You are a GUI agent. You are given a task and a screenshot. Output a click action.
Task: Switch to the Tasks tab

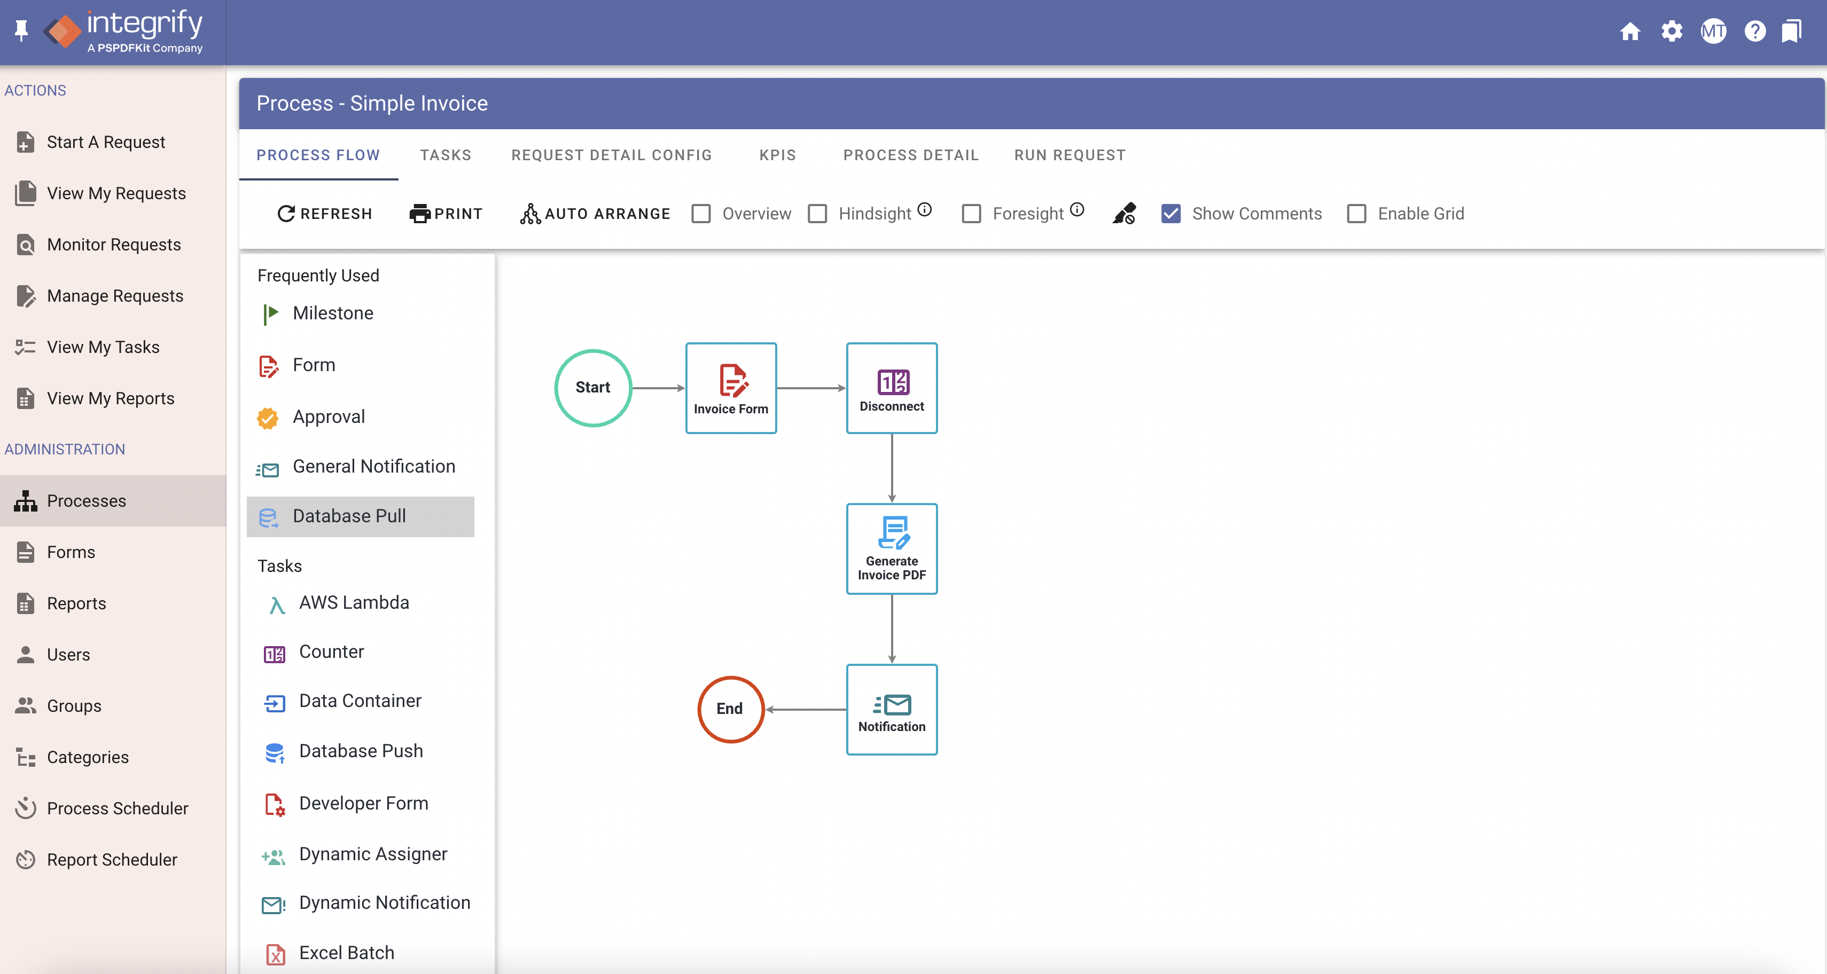[446, 155]
